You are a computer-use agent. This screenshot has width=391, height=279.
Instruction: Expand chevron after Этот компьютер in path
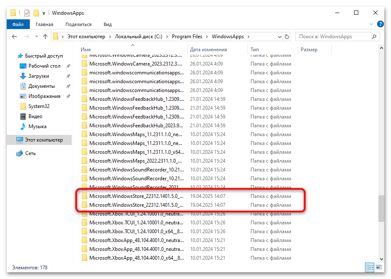pos(110,37)
